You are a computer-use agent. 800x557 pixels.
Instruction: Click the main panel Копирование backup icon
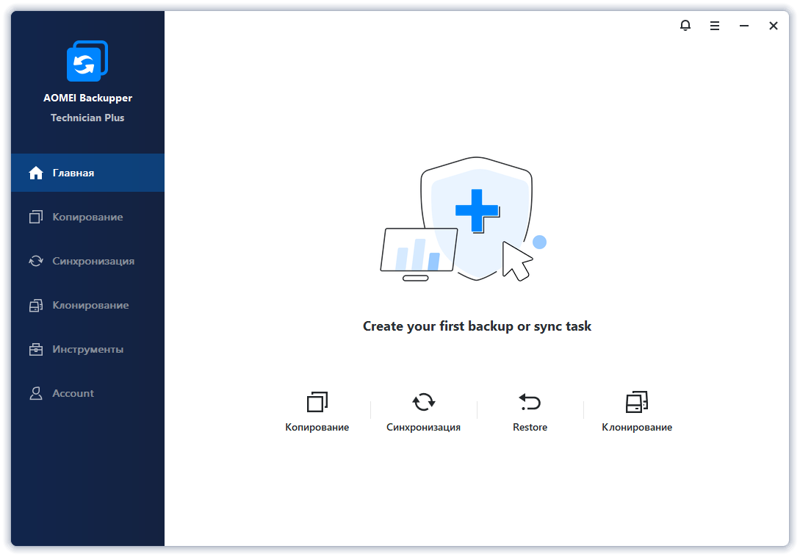pos(317,402)
